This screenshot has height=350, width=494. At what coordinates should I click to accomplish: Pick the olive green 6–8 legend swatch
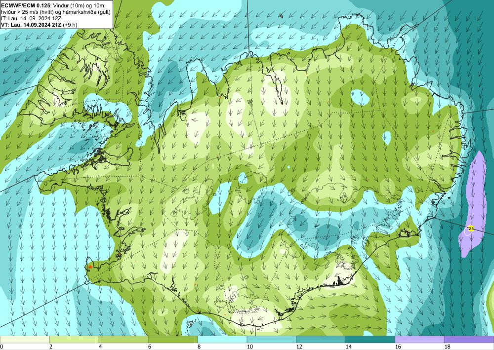click(173, 340)
